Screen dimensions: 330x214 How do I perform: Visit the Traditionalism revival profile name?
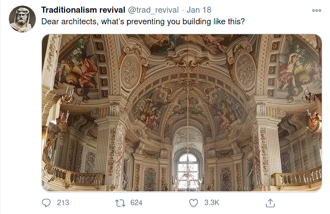coord(83,10)
